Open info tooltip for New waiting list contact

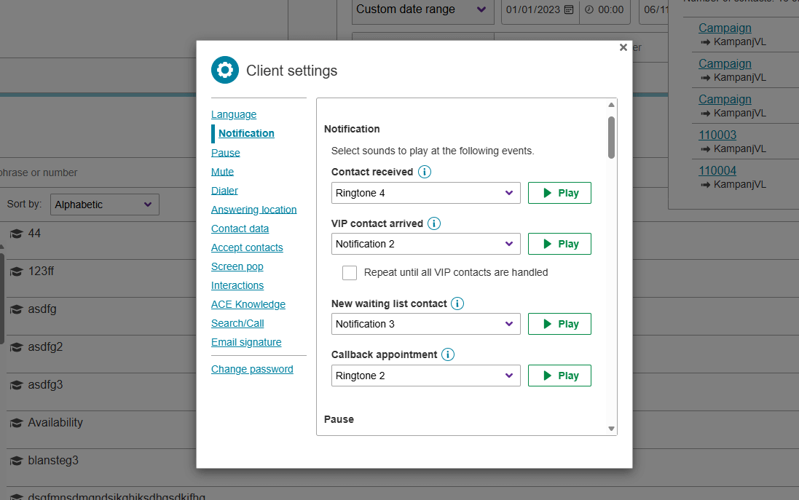pyautogui.click(x=457, y=303)
